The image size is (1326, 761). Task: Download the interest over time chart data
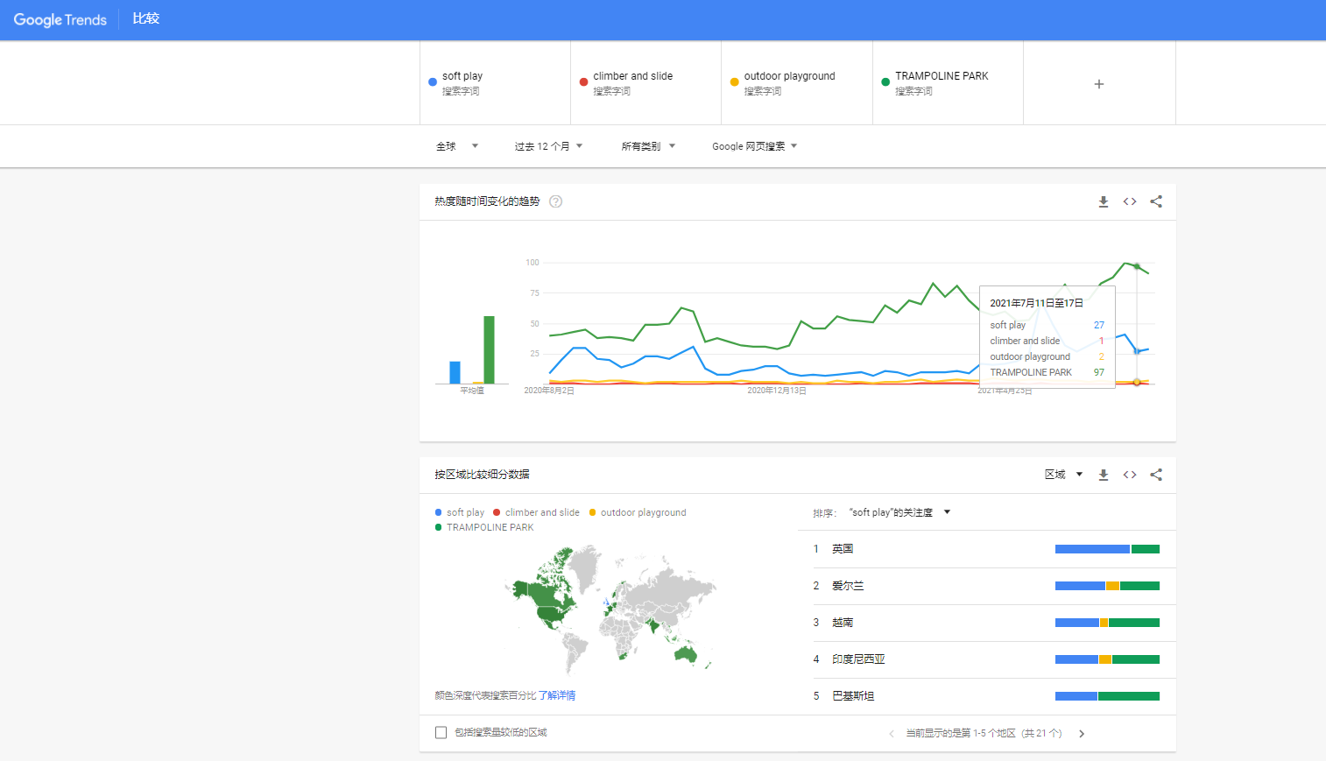pos(1103,201)
